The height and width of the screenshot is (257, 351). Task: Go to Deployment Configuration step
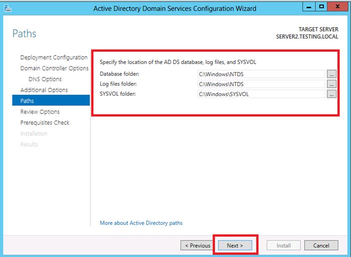[x=54, y=58]
